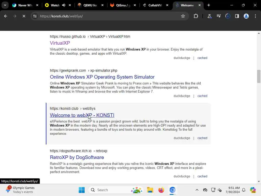Close the Watch tab
The image size is (261, 196).
point(70,5)
